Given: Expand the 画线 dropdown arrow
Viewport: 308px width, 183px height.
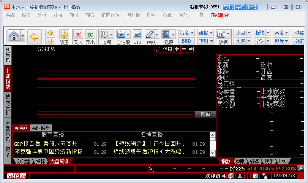Looking at the screenshot, I should [x=156, y=35].
